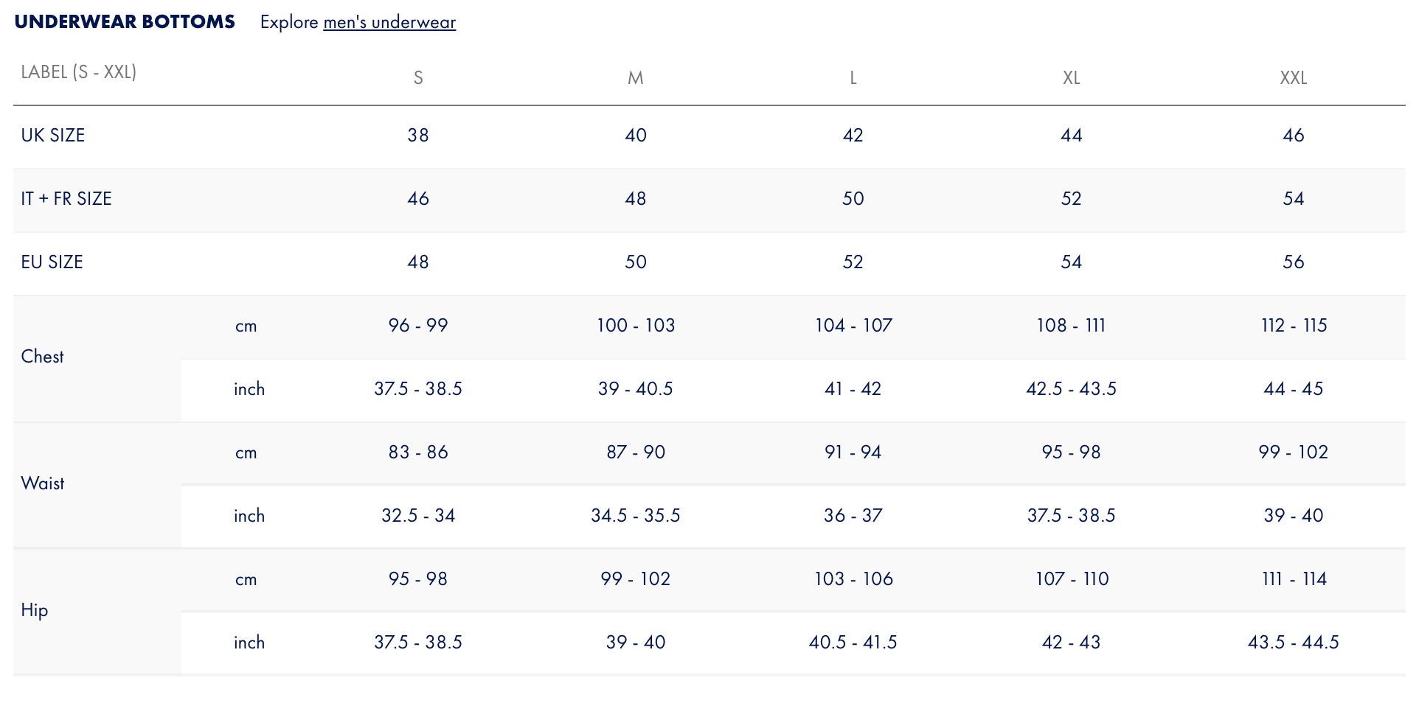The height and width of the screenshot is (703, 1419).
Task: Click the Hip row label
Action: point(35,610)
